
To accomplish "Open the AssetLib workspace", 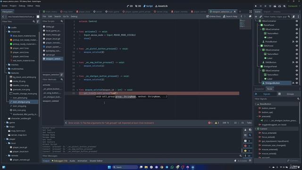I will (161, 6).
